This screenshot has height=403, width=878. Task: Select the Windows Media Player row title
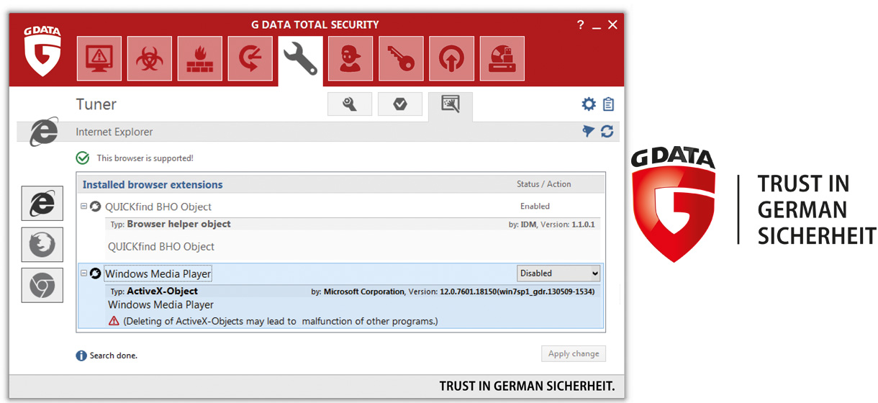click(x=158, y=273)
